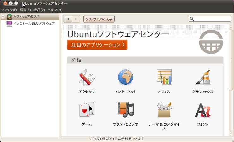Expand the ソフトウェアの入手 tree node
Image resolution: width=234 pixels, height=142 pixels.
pyautogui.click(x=3, y=17)
